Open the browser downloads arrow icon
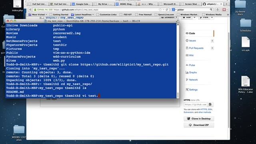Image resolution: width=256 pixels, height=144 pixels. click(218, 10)
